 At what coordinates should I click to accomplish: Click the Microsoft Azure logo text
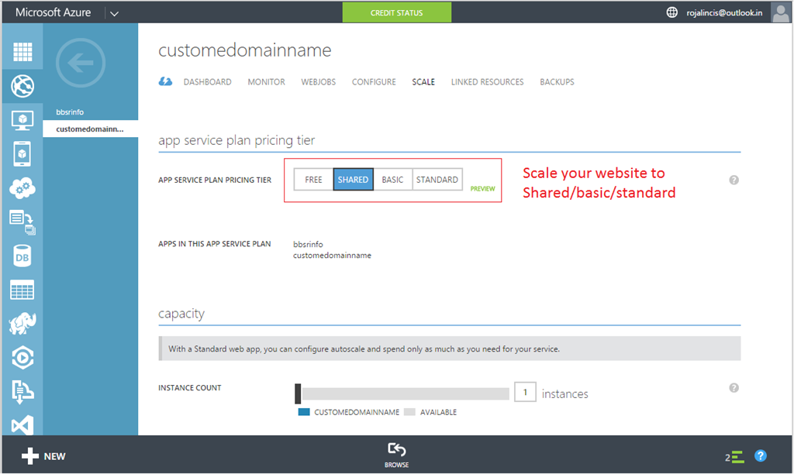[54, 12]
